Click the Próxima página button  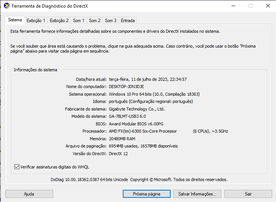click(x=147, y=194)
